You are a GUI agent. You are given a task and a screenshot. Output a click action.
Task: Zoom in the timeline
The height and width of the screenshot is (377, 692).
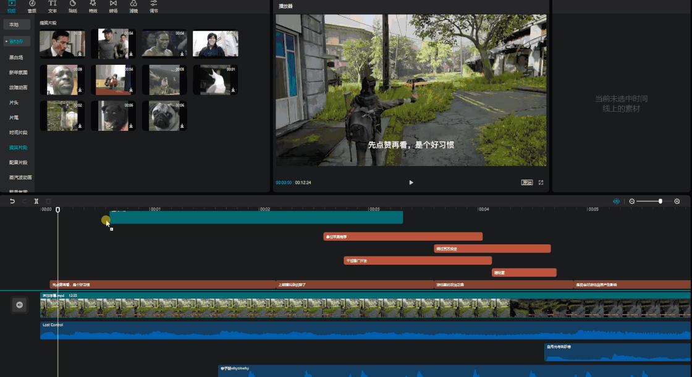click(x=677, y=201)
